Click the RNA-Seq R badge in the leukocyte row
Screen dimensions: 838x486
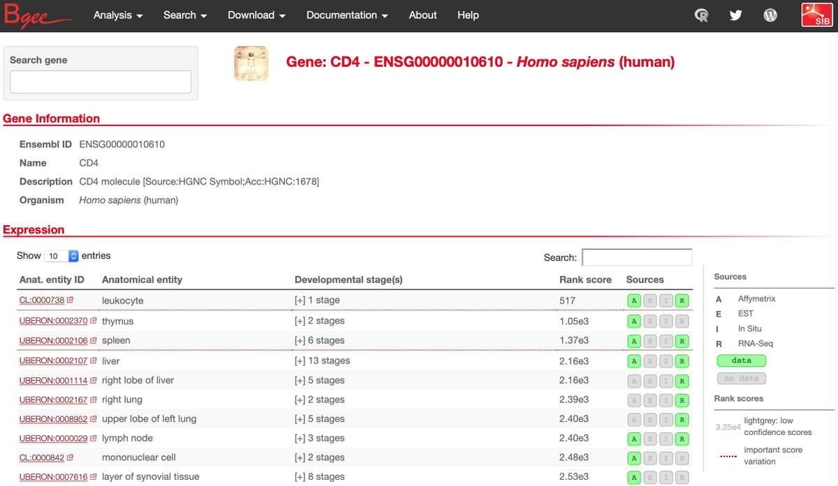tap(682, 301)
